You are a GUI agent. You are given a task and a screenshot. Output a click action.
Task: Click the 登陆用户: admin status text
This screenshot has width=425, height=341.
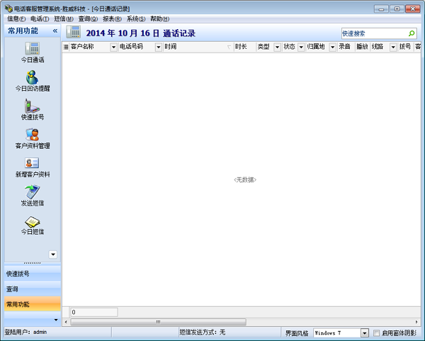coord(26,332)
